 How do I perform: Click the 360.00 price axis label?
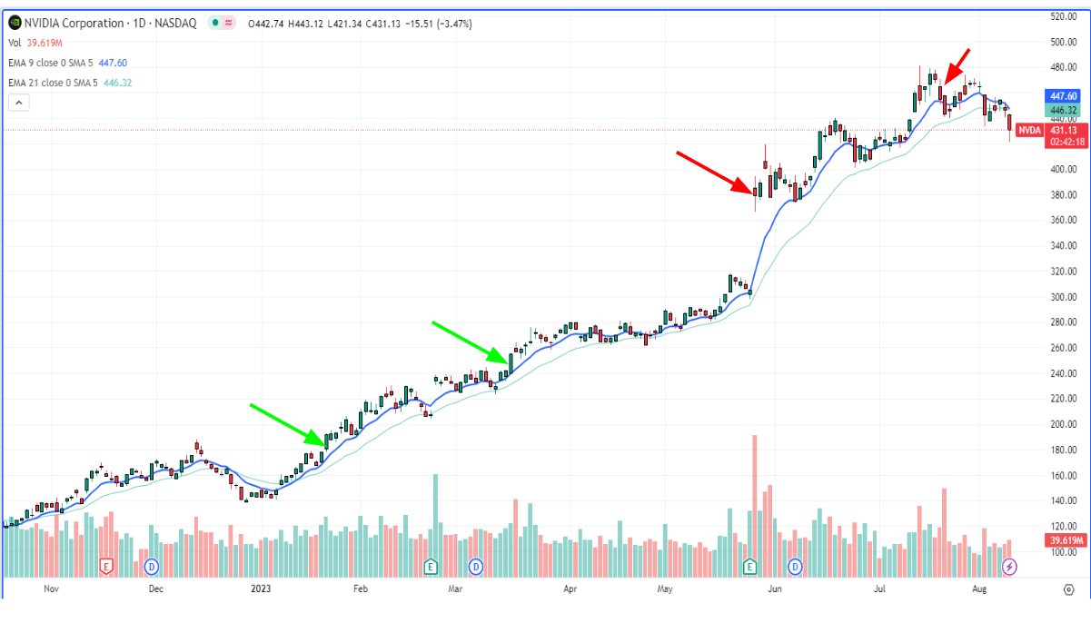point(1063,220)
